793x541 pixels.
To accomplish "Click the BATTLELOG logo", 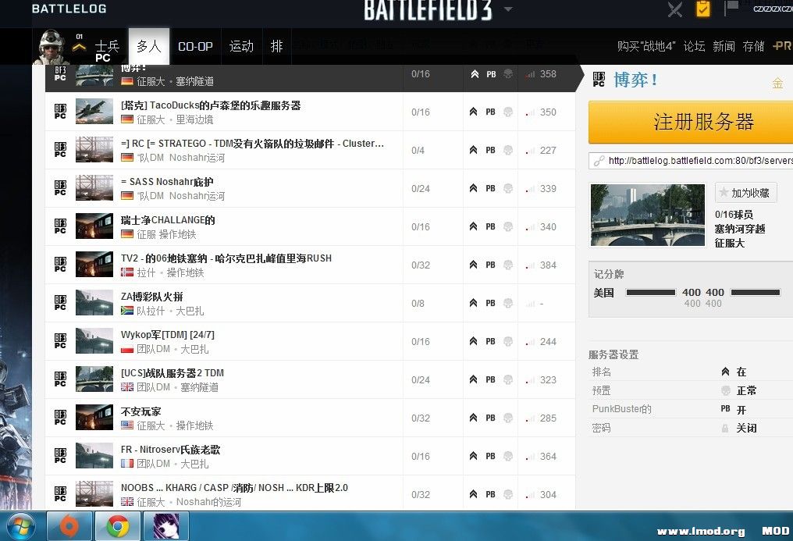I will click(69, 9).
